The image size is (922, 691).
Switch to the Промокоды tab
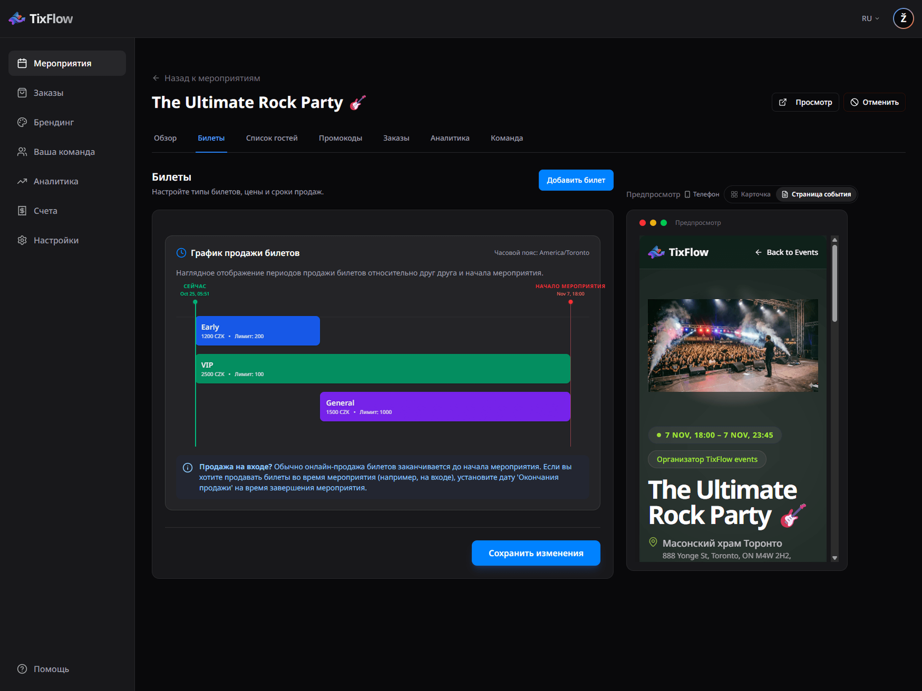(341, 138)
